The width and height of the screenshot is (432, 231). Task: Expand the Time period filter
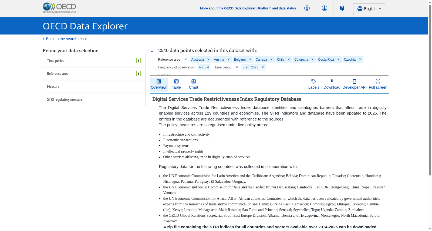pyautogui.click(x=94, y=61)
